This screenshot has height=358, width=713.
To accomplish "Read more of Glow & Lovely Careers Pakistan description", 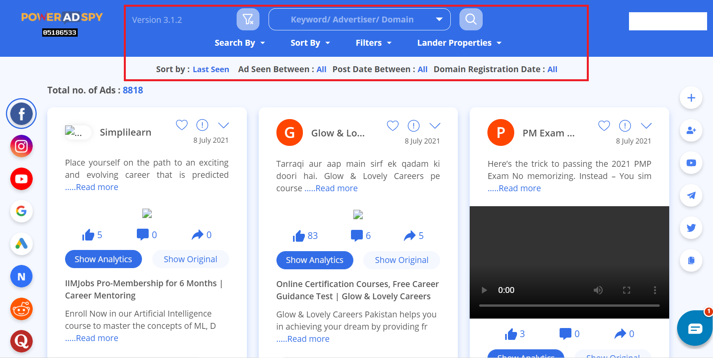I will point(303,339).
